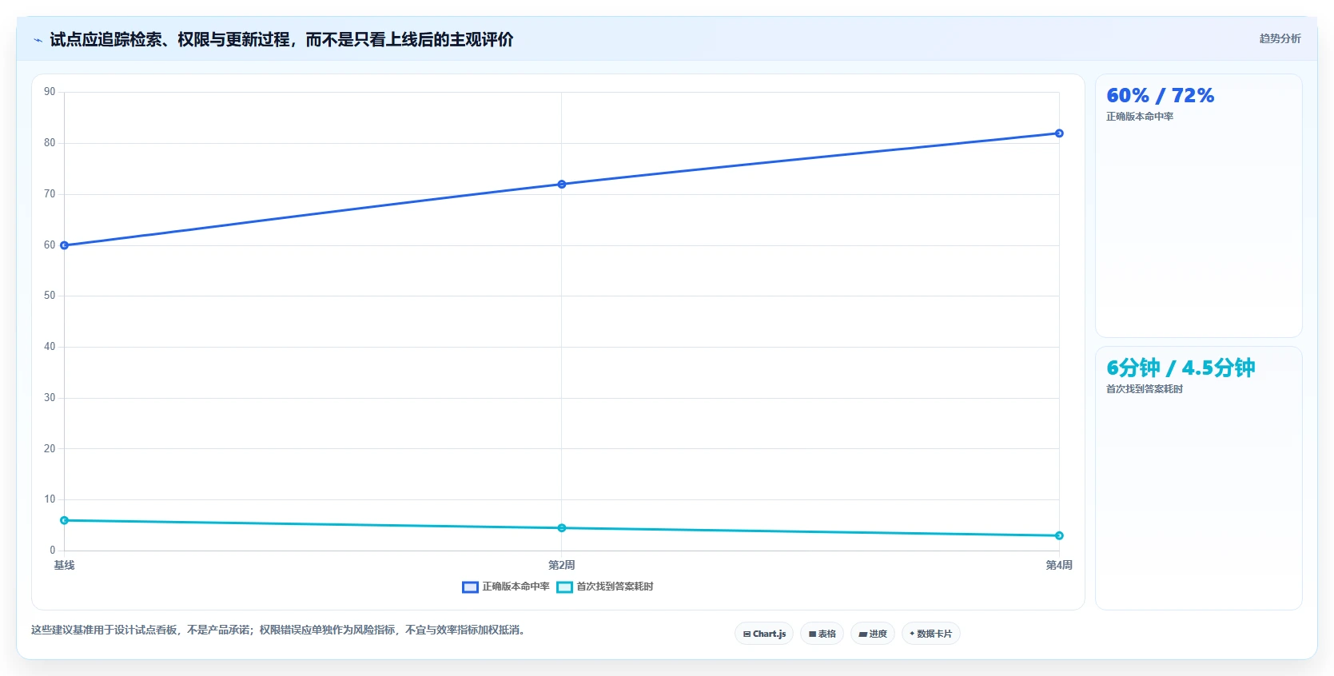
Task: Click the cyan data point at 基线
Action: coord(65,520)
